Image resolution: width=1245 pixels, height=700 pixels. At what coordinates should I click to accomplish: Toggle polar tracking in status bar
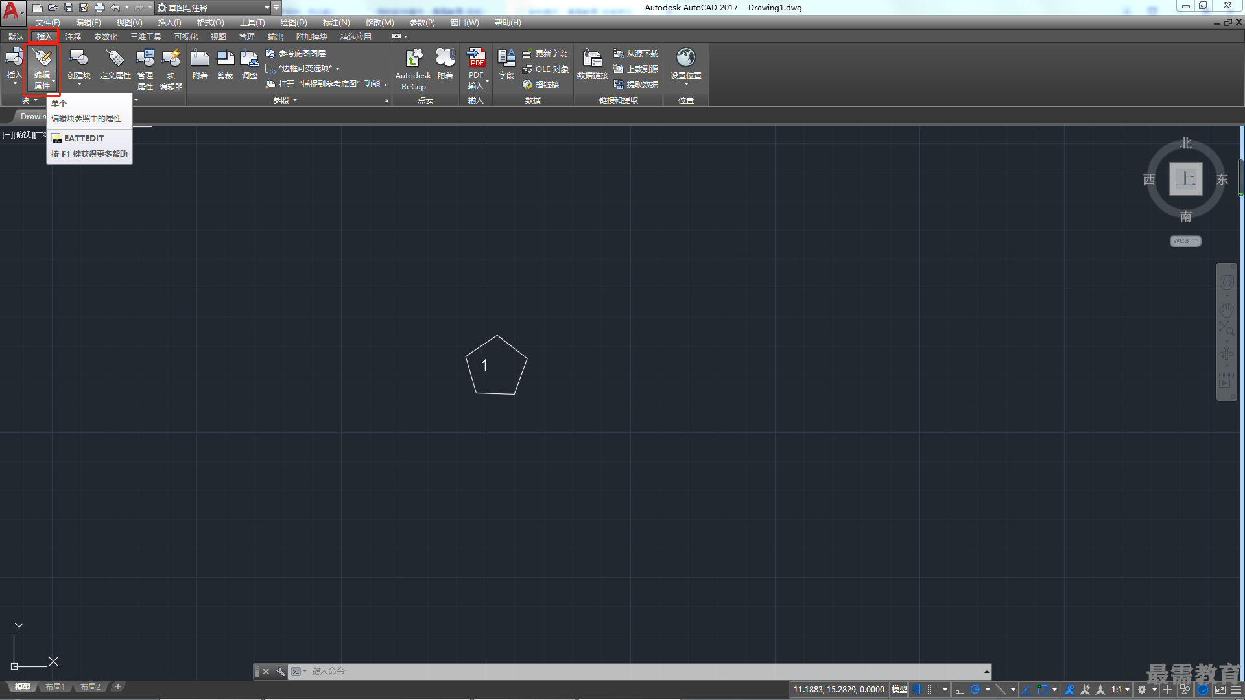tap(975, 690)
